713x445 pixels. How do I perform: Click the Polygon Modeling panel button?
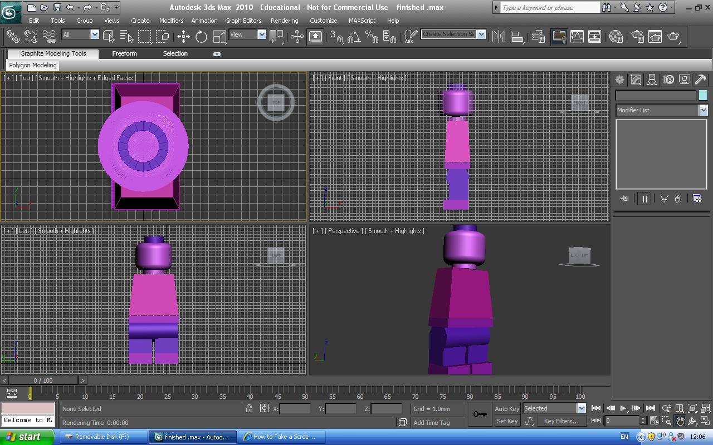(33, 65)
